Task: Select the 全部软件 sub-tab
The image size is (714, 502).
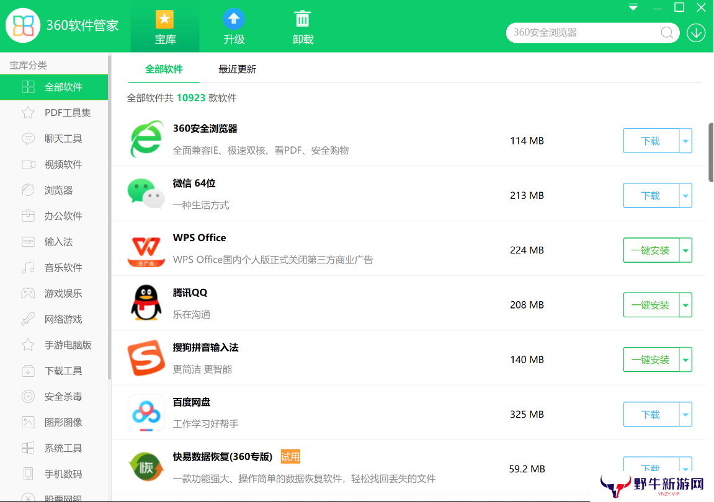Action: pyautogui.click(x=164, y=69)
